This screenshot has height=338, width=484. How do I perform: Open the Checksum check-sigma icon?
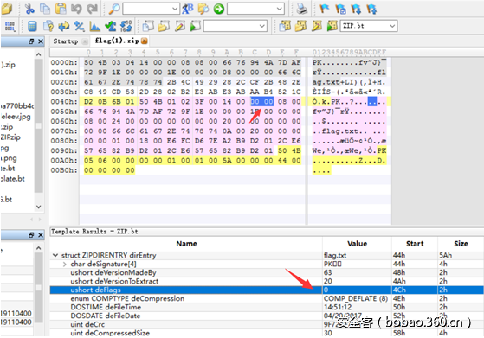pos(110,26)
